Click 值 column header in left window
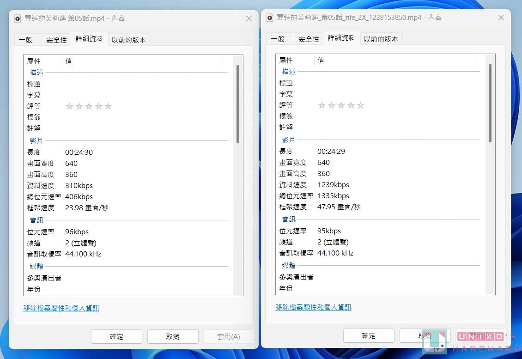522x359 pixels. 142,61
